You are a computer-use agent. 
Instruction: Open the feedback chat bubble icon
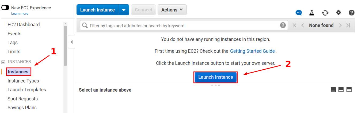[x=299, y=13]
